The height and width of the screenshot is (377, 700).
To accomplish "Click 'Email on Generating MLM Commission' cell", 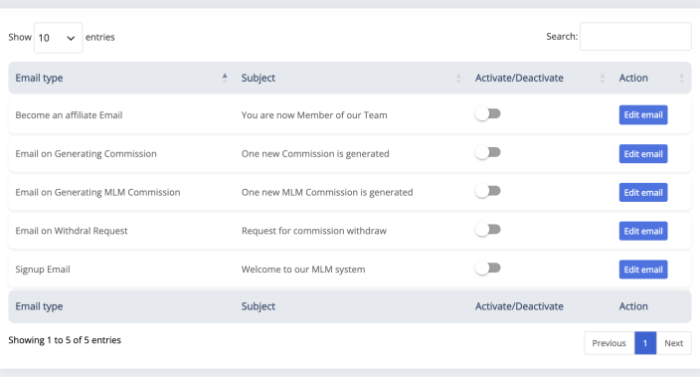I will click(97, 192).
